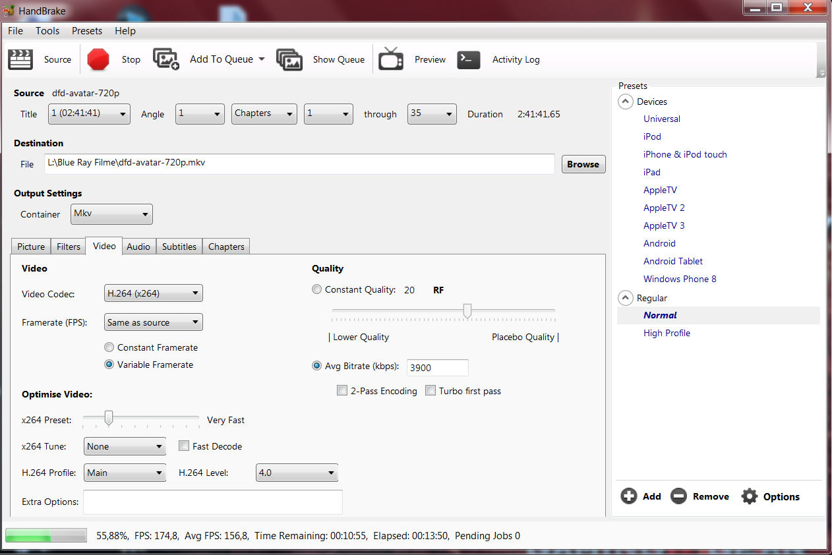The width and height of the screenshot is (832, 555).
Task: Click the HandBrake app icon in title bar
Action: coord(9,11)
